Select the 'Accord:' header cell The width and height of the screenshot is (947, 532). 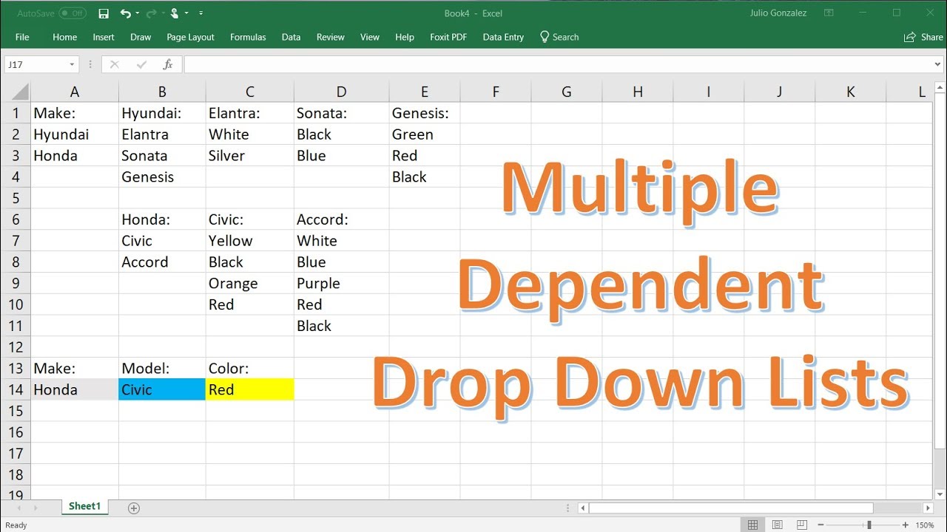pyautogui.click(x=341, y=219)
